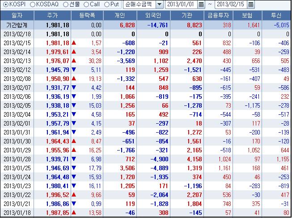
Task: Click the 외국인 value -4,889
Action: point(159,168)
